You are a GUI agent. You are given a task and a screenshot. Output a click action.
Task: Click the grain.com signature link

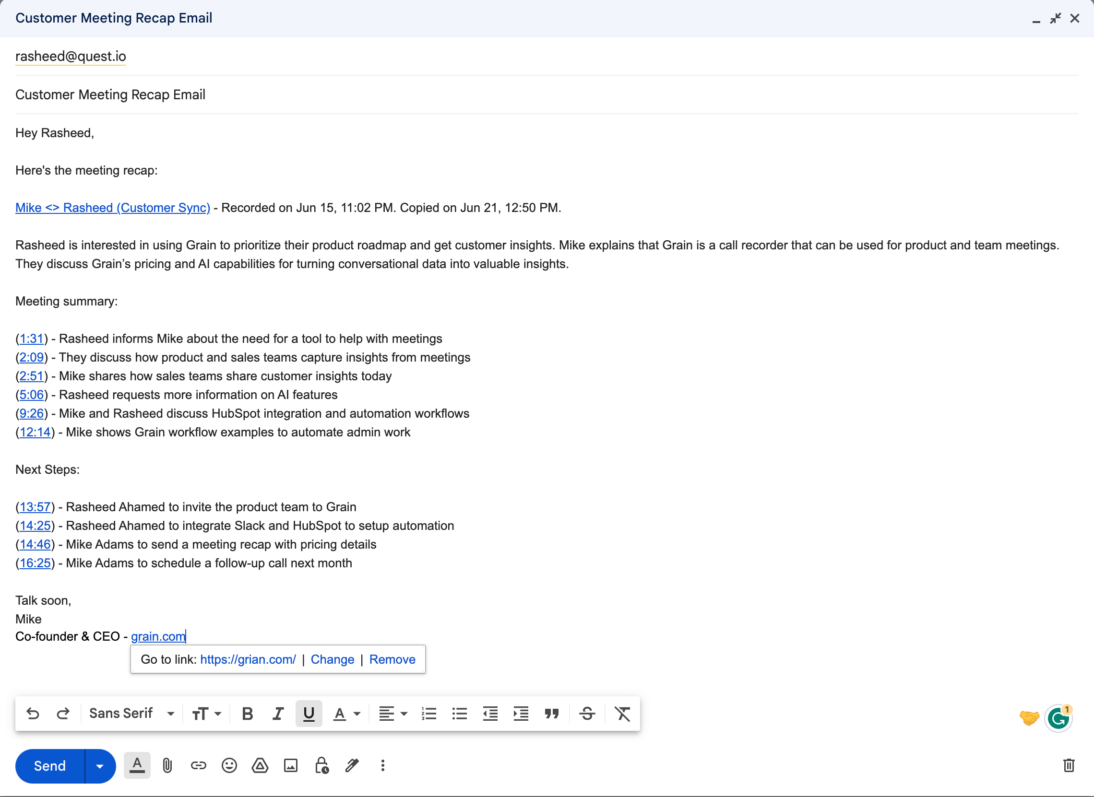tap(158, 637)
